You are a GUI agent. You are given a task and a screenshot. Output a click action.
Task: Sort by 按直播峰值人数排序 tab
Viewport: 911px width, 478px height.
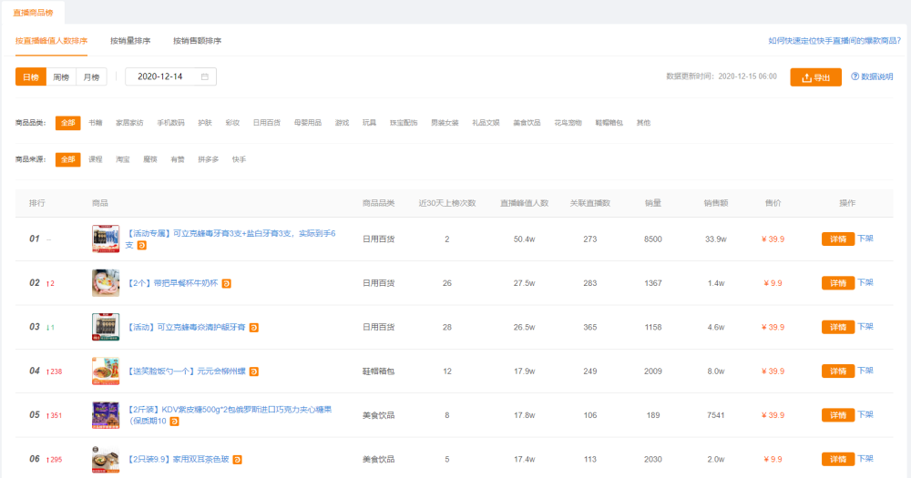click(x=52, y=41)
